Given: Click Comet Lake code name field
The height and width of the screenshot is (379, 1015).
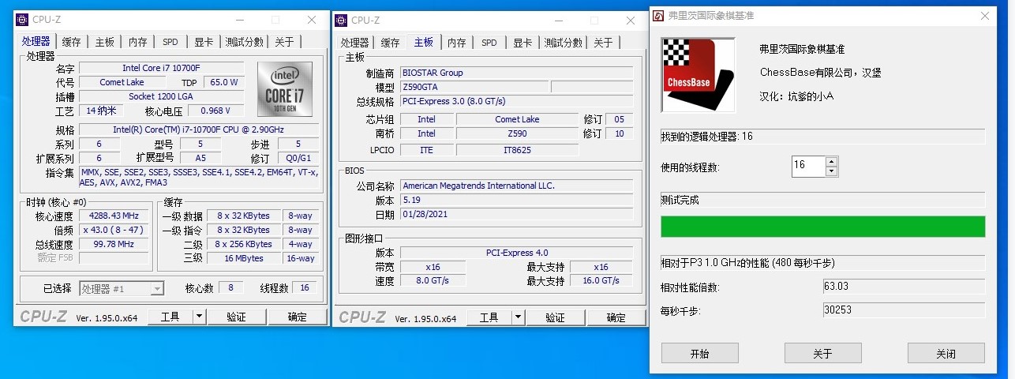Looking at the screenshot, I should click(122, 82).
